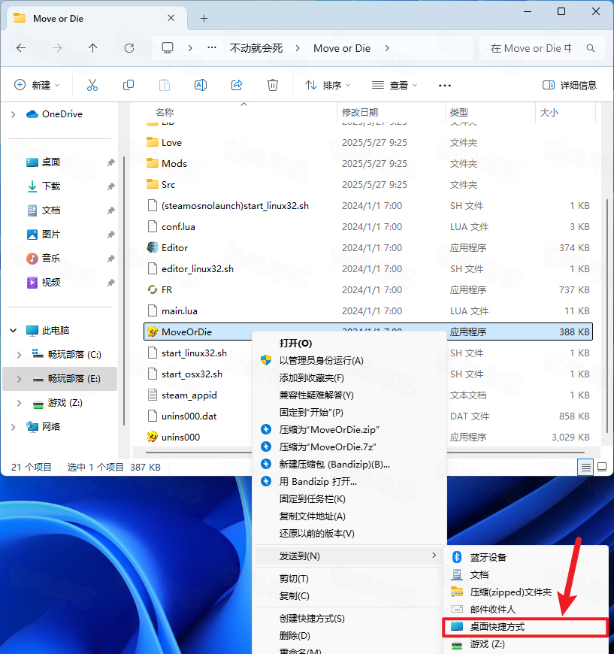The height and width of the screenshot is (654, 614).
Task: Click the search magnifier icon
Action: coord(591,48)
